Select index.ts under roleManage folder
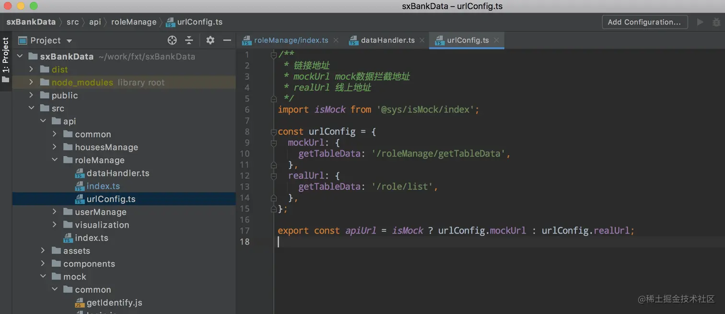 [103, 186]
